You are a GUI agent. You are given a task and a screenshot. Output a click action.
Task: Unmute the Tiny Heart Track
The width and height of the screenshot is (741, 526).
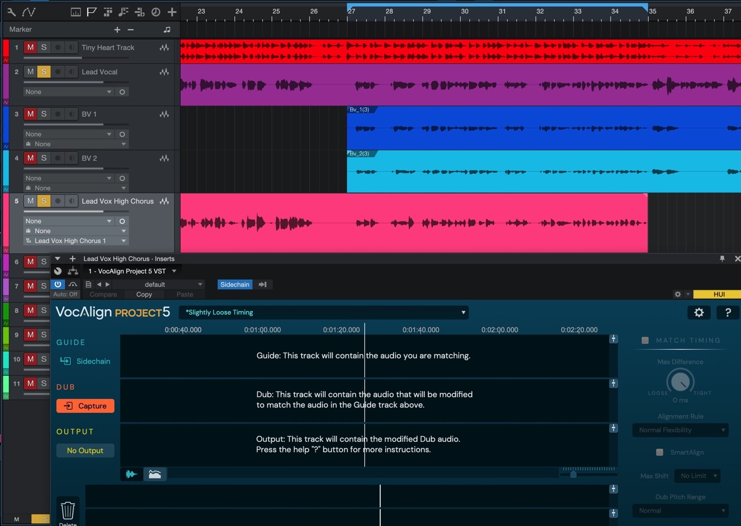pyautogui.click(x=30, y=48)
